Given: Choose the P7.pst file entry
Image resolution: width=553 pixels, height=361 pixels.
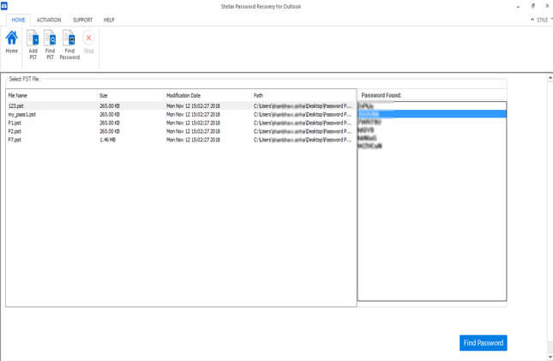Looking at the screenshot, I should pyautogui.click(x=14, y=138).
